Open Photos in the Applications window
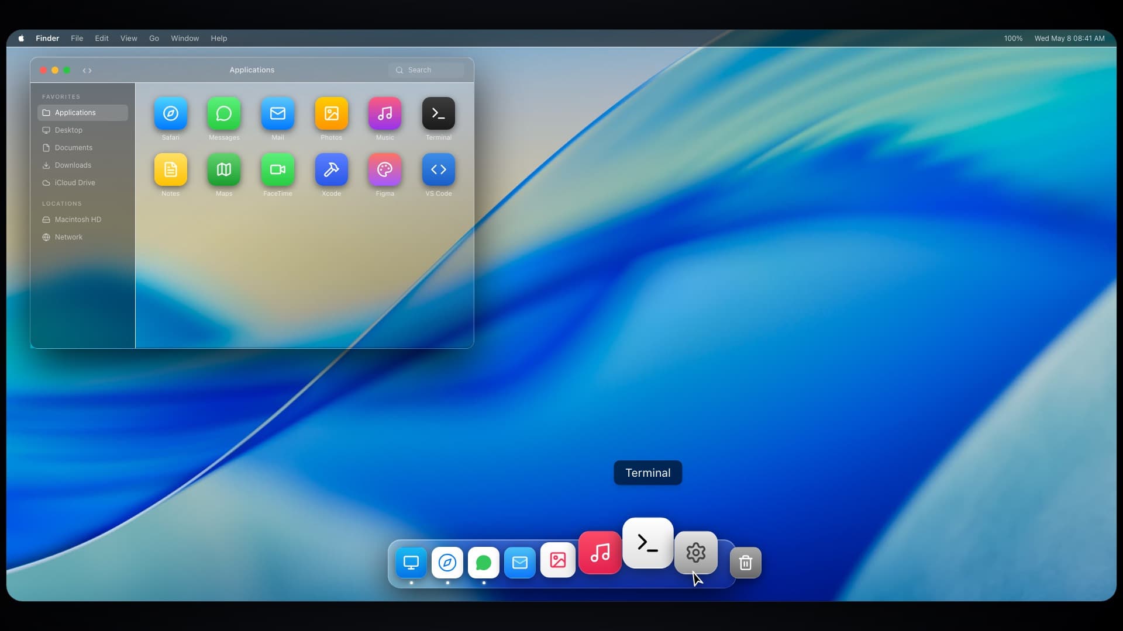 [x=332, y=113]
